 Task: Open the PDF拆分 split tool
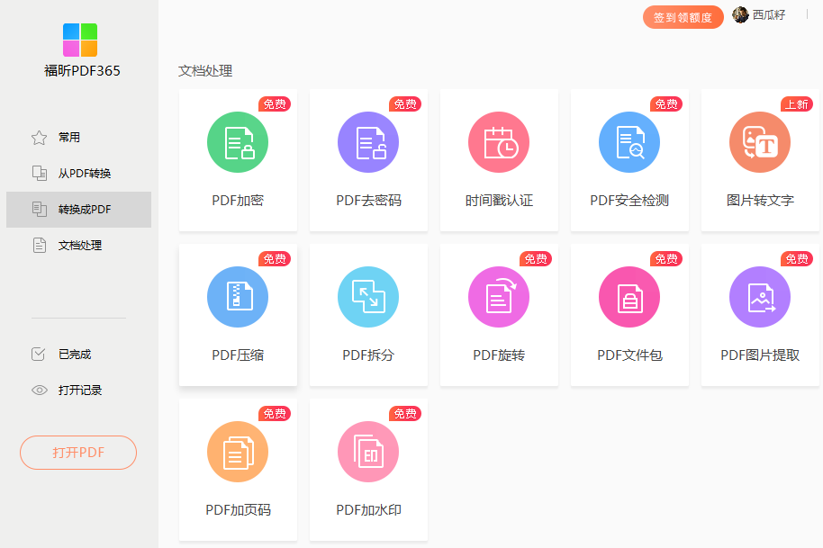coord(368,315)
